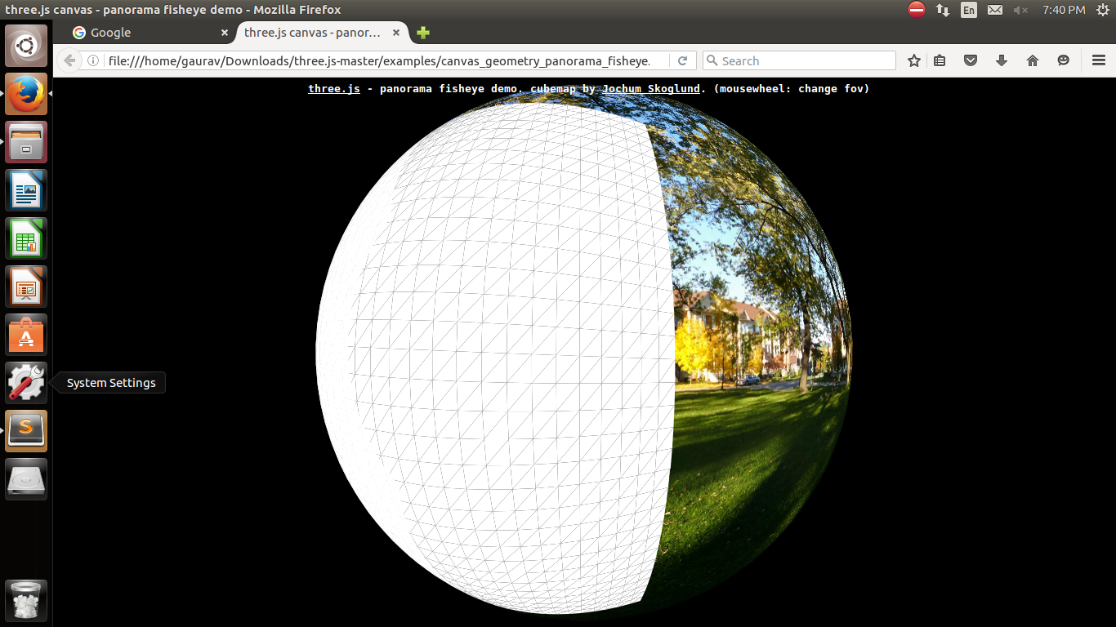Open the Files manager from the launcher
This screenshot has width=1116, height=627.
pyautogui.click(x=26, y=142)
